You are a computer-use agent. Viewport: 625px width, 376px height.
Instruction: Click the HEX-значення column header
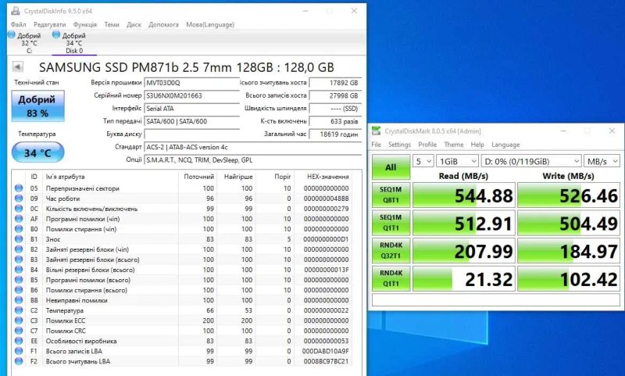click(x=327, y=176)
